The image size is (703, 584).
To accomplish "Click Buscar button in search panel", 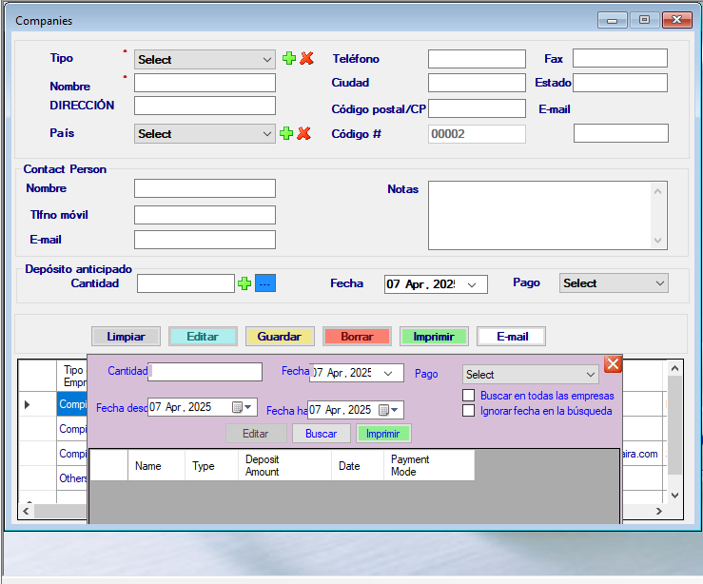I will click(x=321, y=434).
